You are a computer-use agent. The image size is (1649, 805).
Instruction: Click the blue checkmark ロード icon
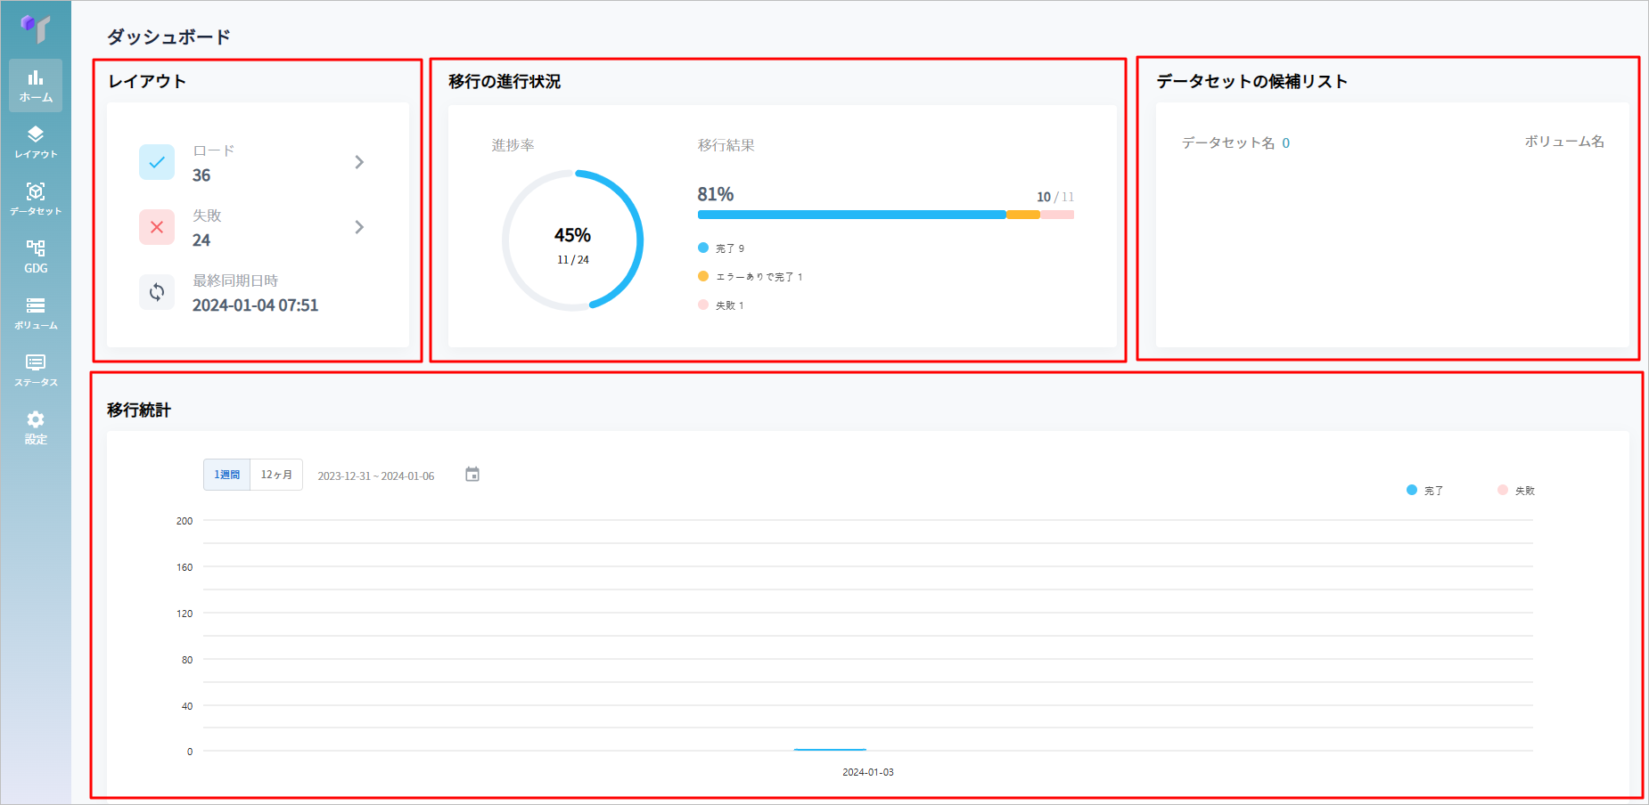(157, 162)
